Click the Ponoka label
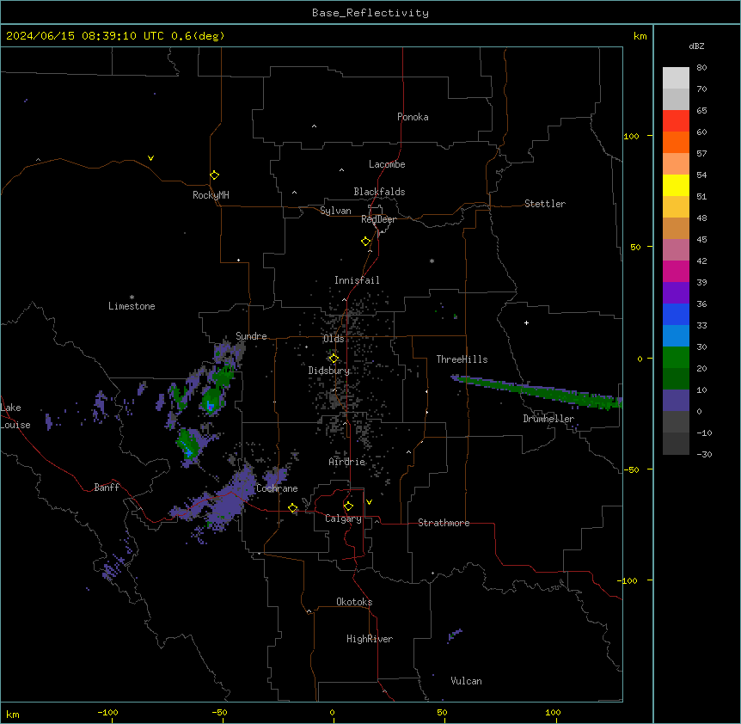Screen dimensions: 741x724 tap(413, 117)
